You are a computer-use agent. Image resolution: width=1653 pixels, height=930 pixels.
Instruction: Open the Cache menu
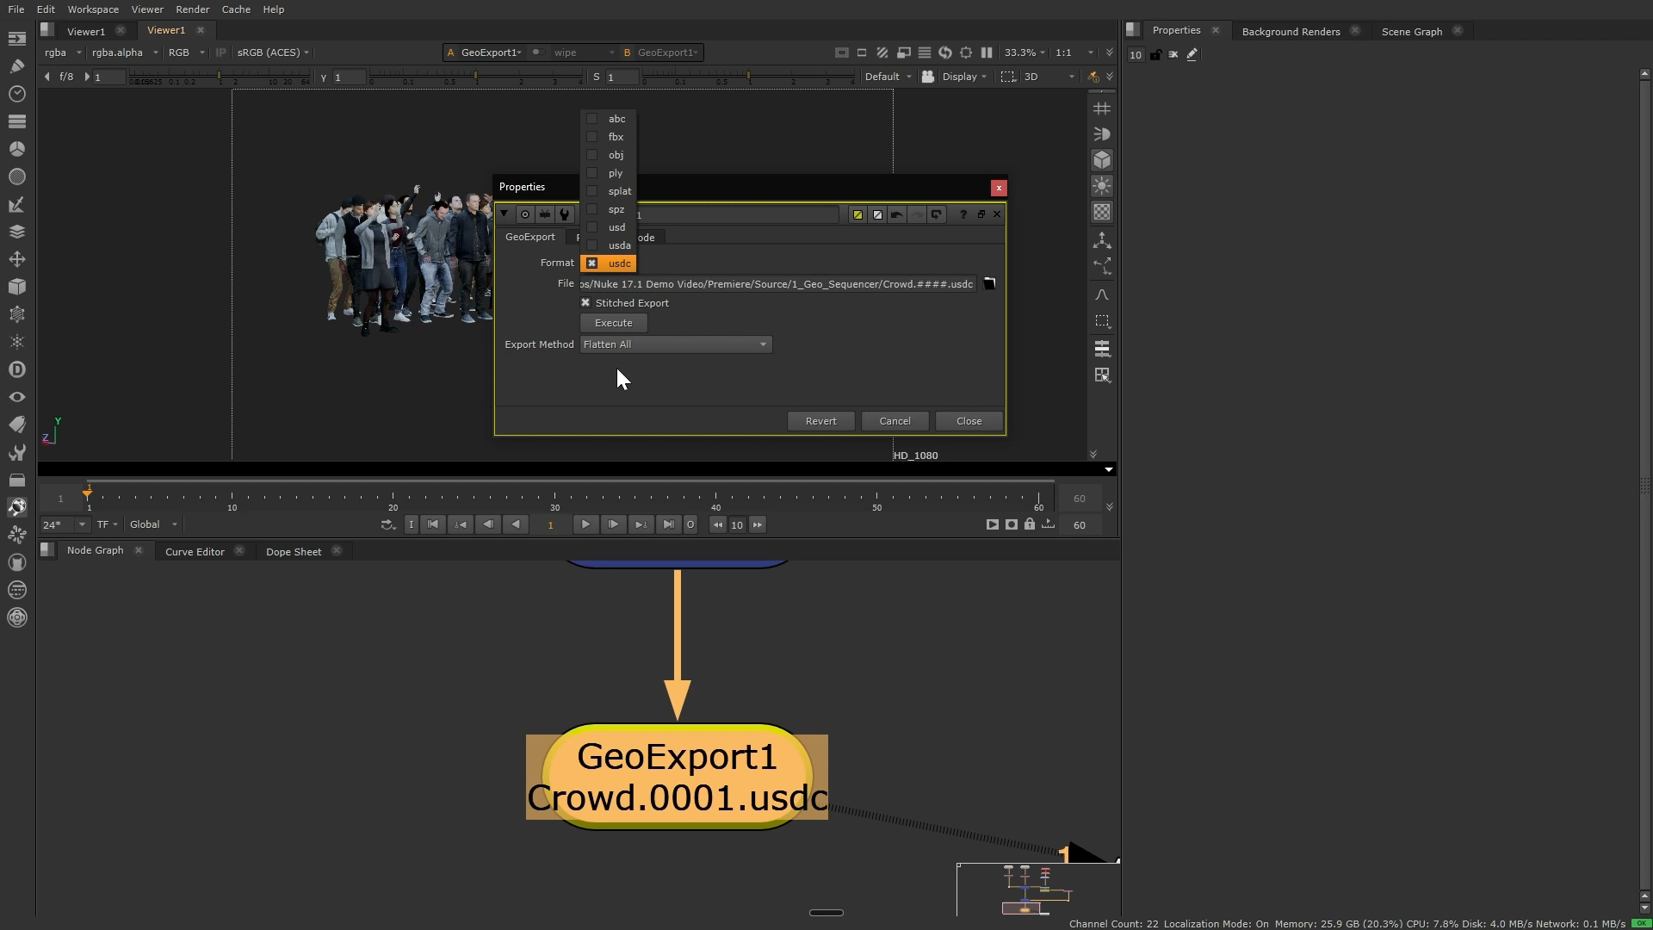(236, 9)
